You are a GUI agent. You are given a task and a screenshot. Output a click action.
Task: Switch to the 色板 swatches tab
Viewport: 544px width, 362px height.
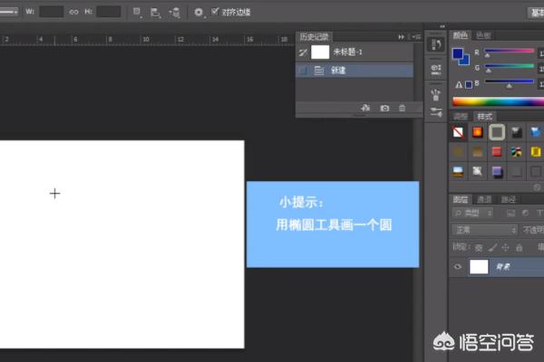pos(483,35)
